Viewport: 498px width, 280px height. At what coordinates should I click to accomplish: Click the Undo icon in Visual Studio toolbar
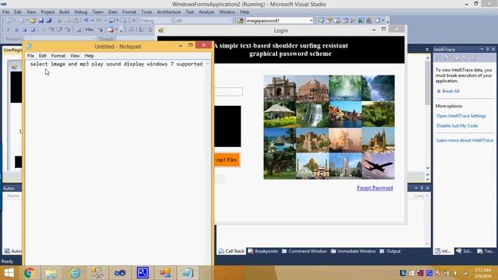(86, 21)
